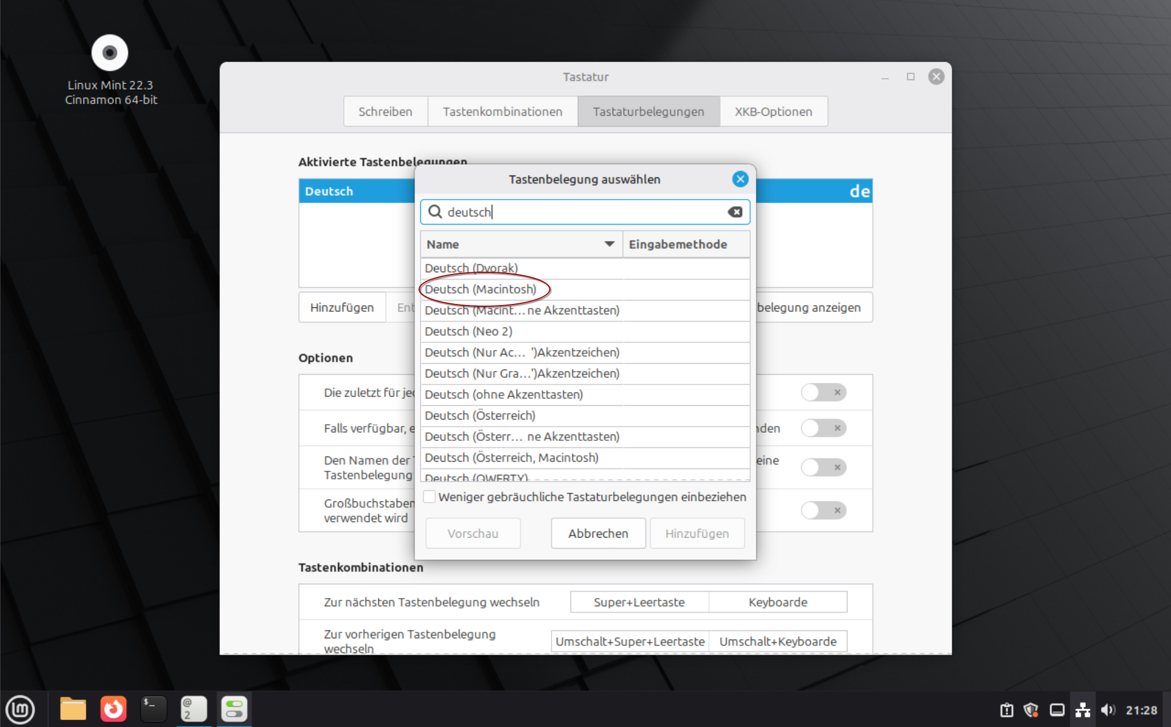Check 'Weniger gebräuchliche Tastaturbelegungen einbeziehen'
The width and height of the screenshot is (1171, 727).
click(x=429, y=496)
